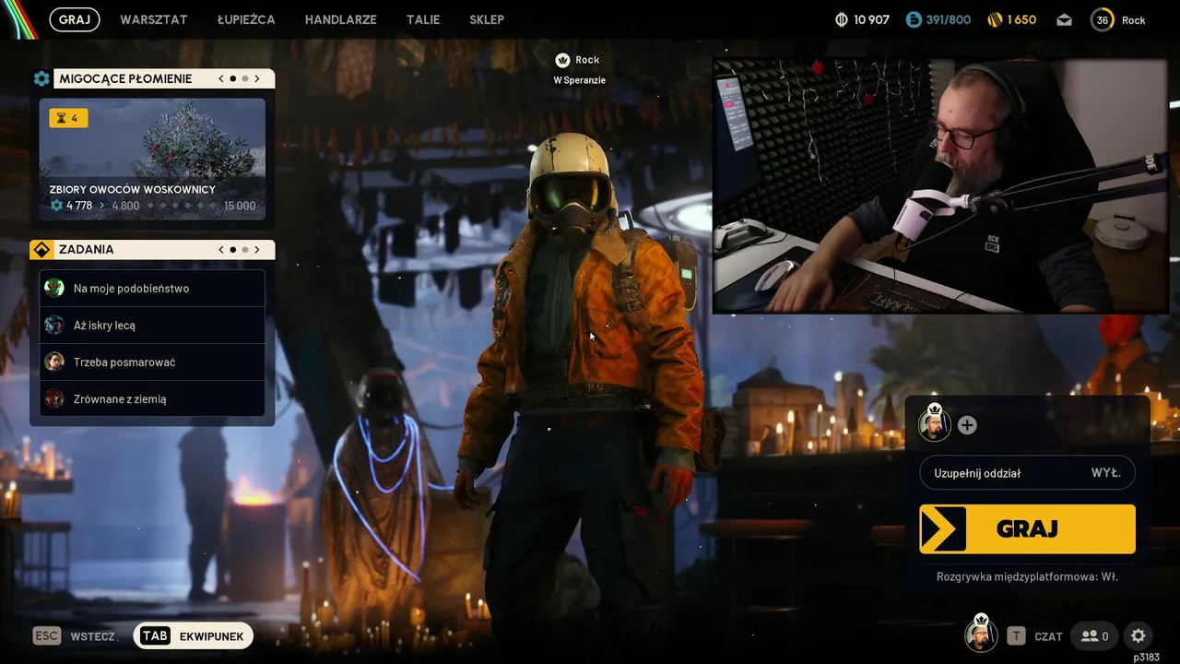Go back with ESC Wstecz button
Screen dimensions: 1180x664
click(75, 636)
